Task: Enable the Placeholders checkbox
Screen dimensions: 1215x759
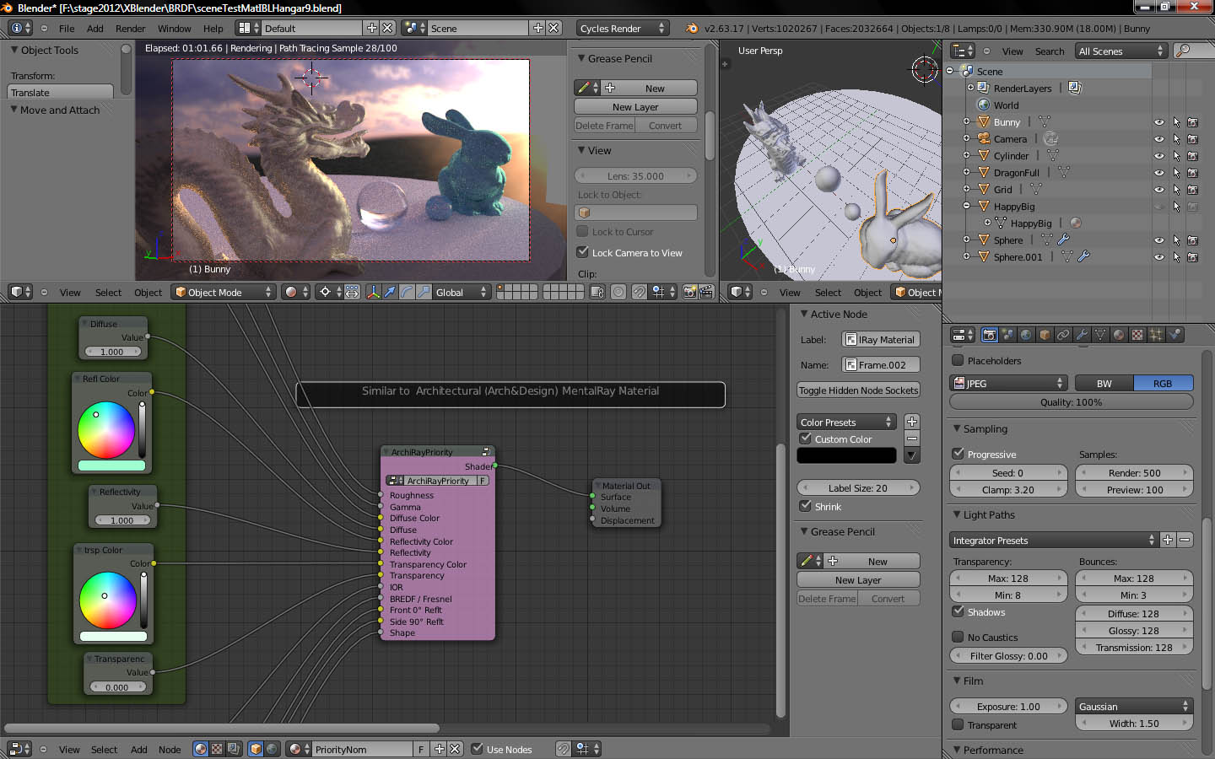Action: pos(958,360)
